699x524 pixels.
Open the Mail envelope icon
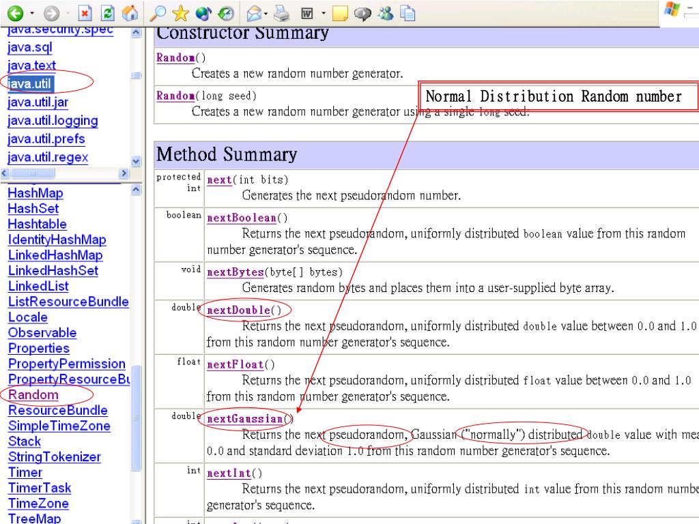(x=254, y=14)
